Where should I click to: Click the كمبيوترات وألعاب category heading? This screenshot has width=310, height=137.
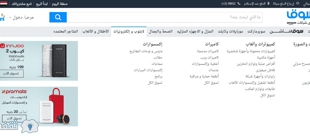tap(260, 44)
